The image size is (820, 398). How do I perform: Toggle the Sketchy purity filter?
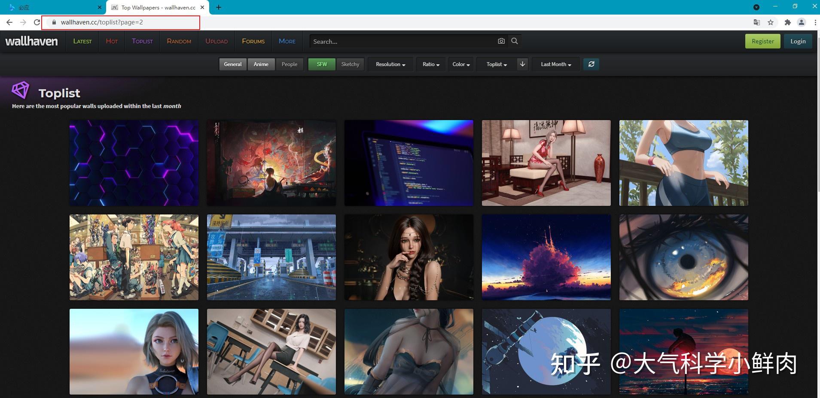pyautogui.click(x=350, y=64)
